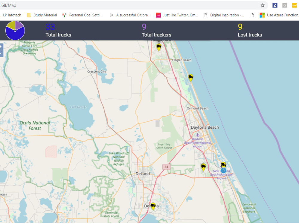Click the 9 Total trackers counter
The width and height of the screenshot is (299, 224).
(x=156, y=30)
